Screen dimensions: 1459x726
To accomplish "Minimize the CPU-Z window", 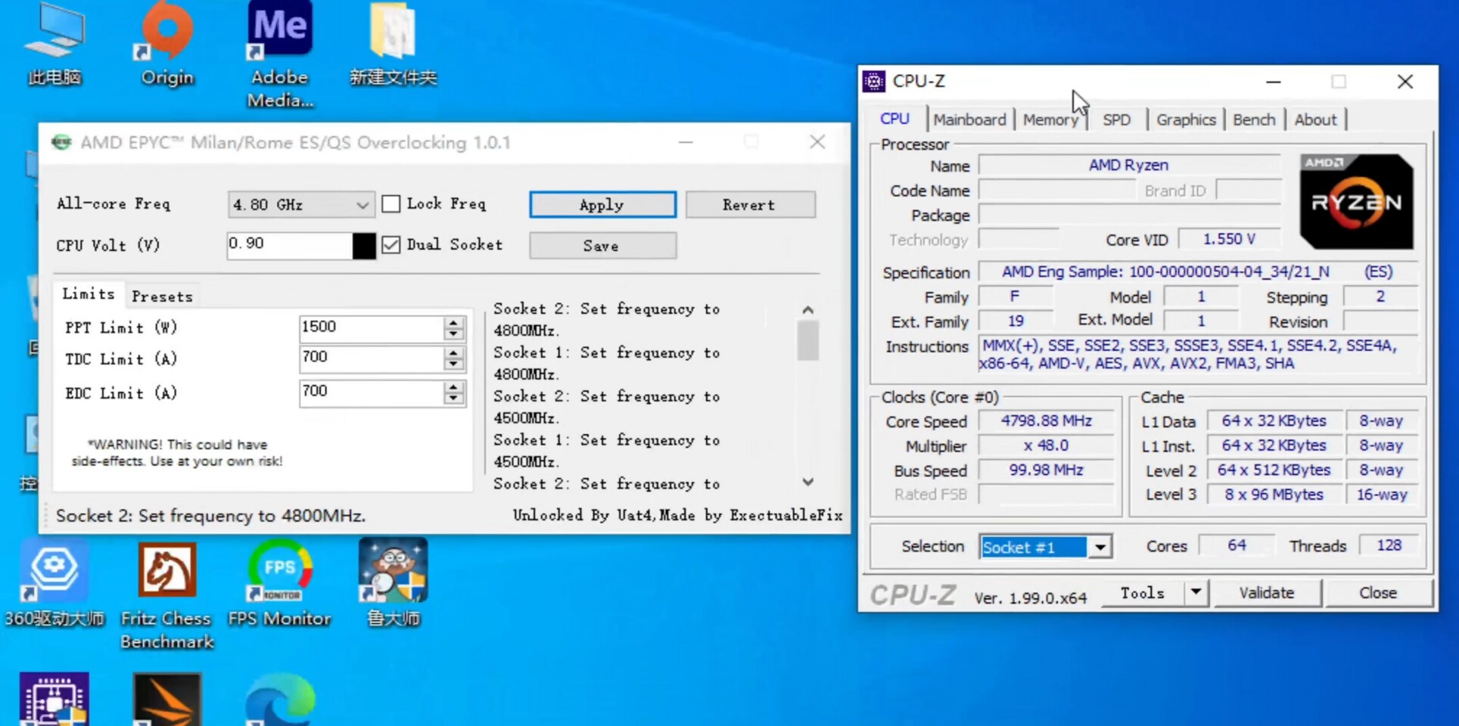I will 1274,82.
